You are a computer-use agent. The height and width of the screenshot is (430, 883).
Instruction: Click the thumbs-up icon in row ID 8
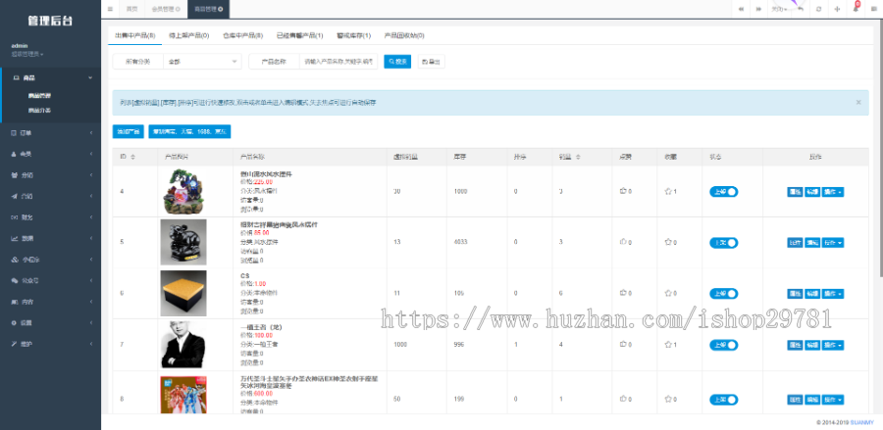623,399
